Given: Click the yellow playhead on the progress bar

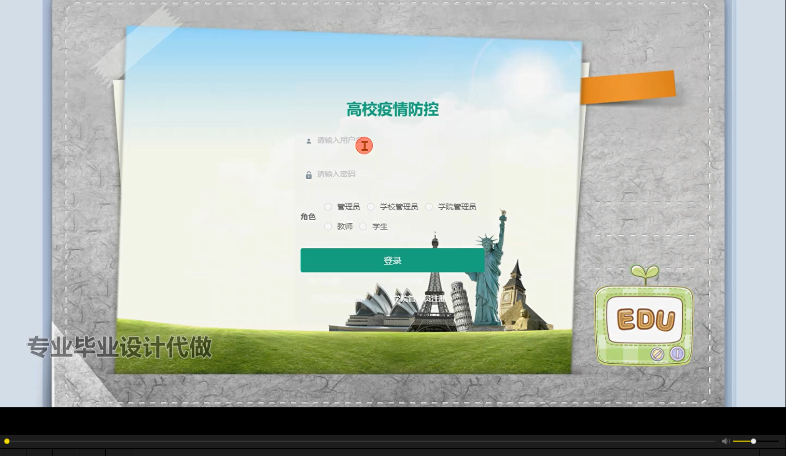Looking at the screenshot, I should coord(7,441).
